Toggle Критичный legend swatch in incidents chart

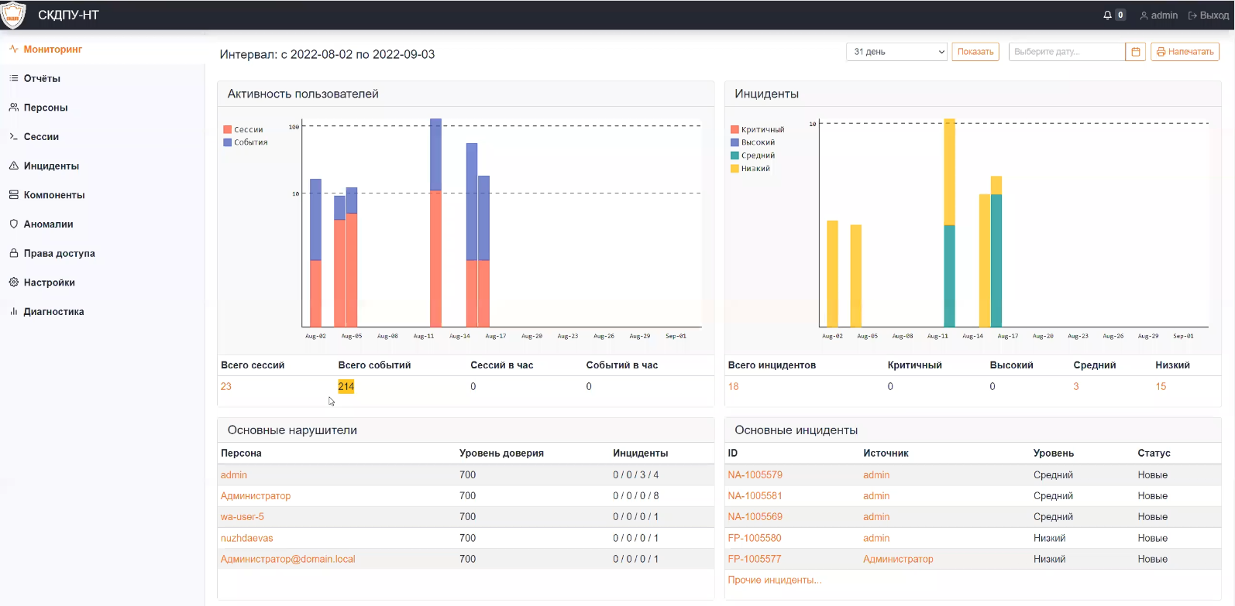pyautogui.click(x=734, y=129)
